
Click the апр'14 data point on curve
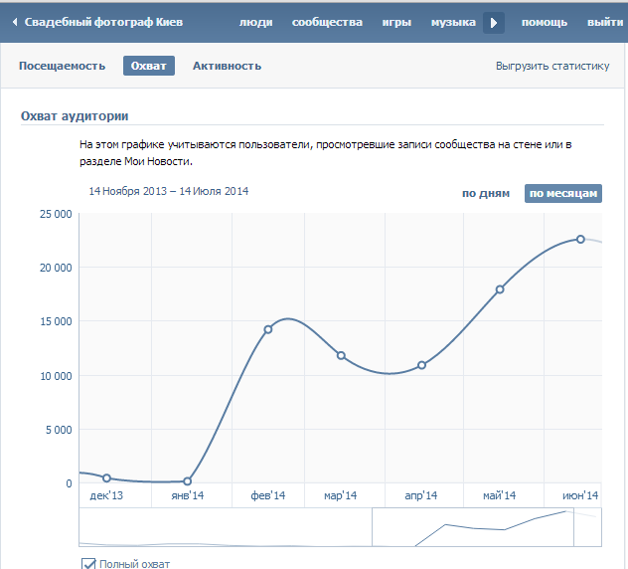pyautogui.click(x=421, y=365)
